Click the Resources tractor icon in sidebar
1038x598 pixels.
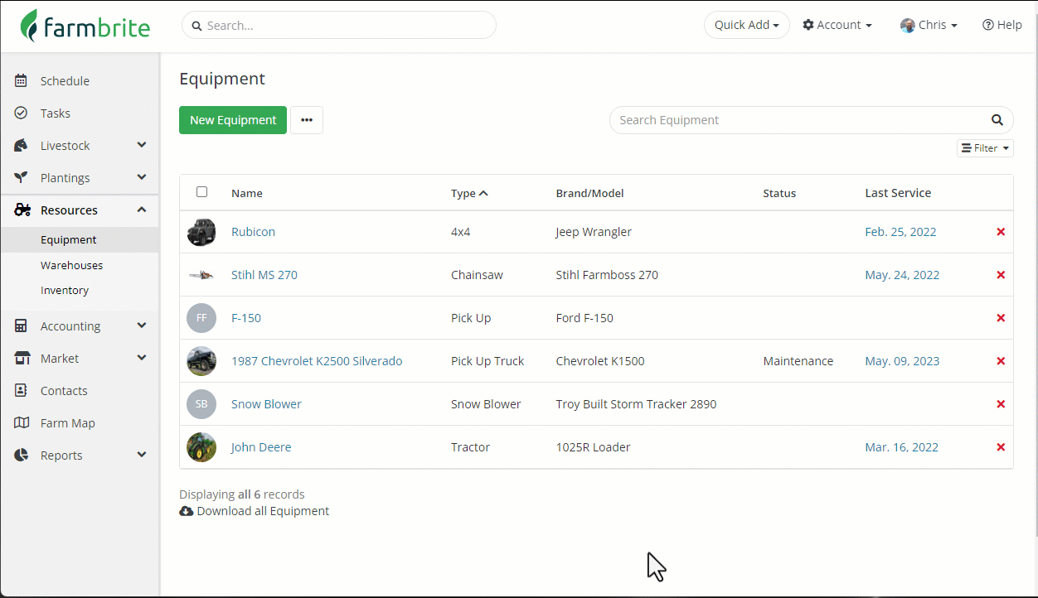coord(22,210)
